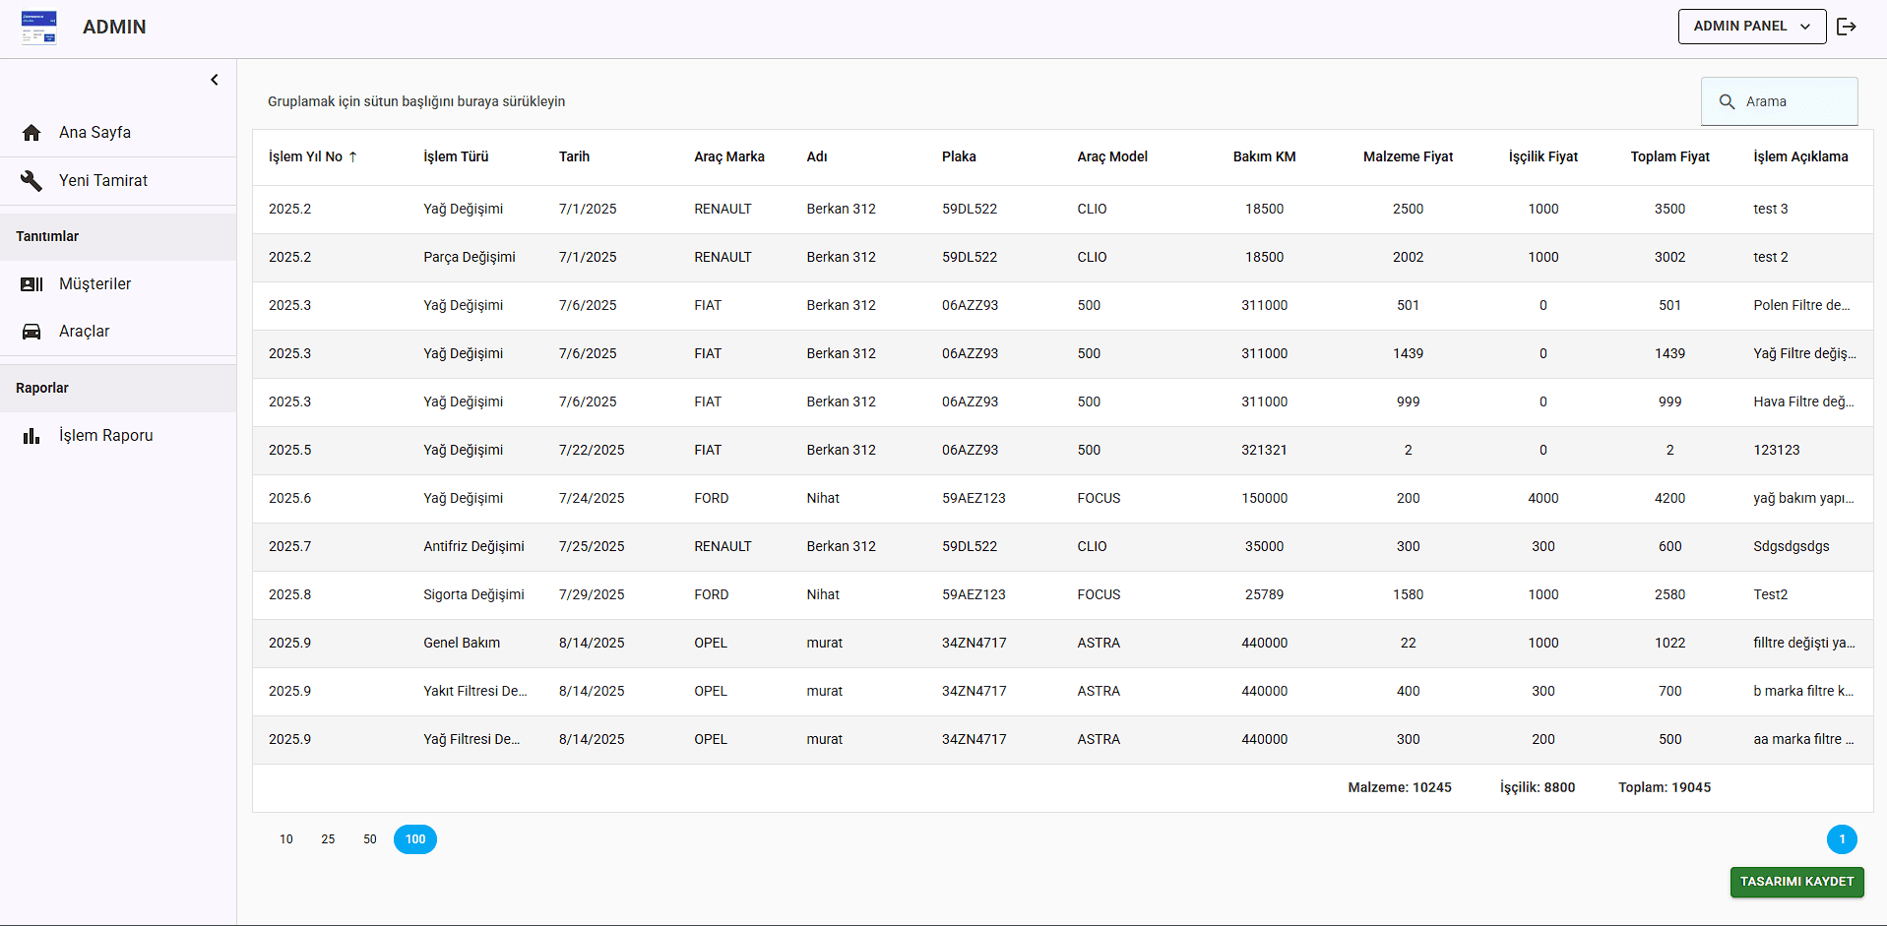
Task: Click the bar chart icon for İşlem Raporu
Action: pyautogui.click(x=31, y=436)
